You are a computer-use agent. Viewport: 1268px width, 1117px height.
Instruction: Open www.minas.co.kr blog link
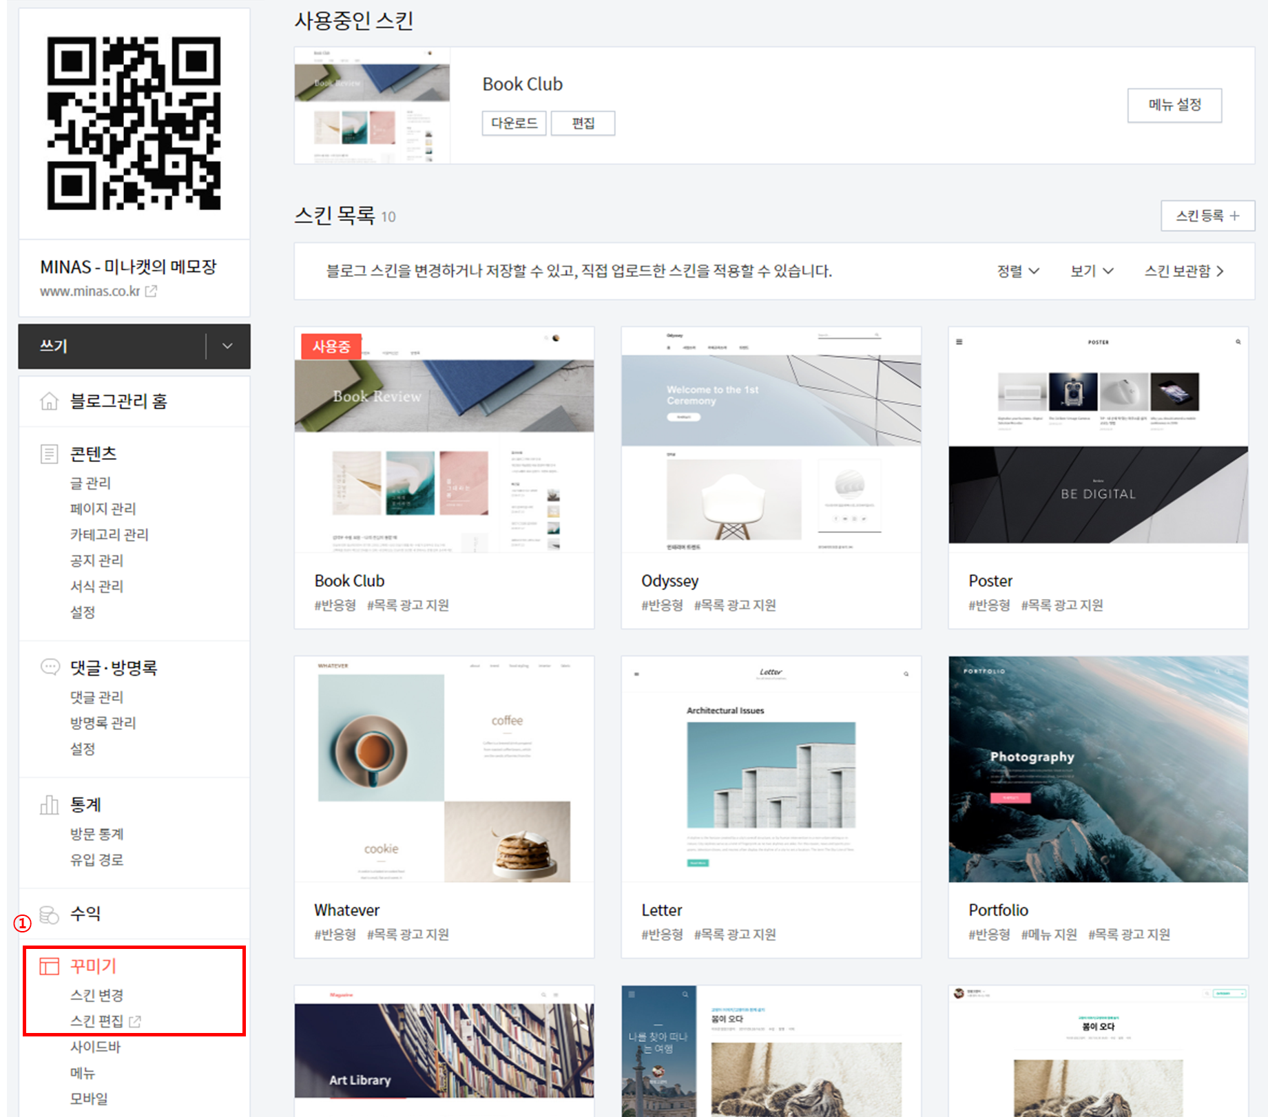90,291
